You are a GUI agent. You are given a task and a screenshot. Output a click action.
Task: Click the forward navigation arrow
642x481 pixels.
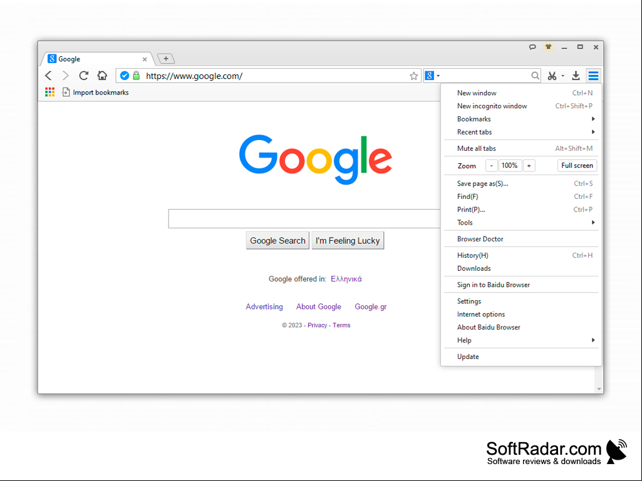coord(66,76)
